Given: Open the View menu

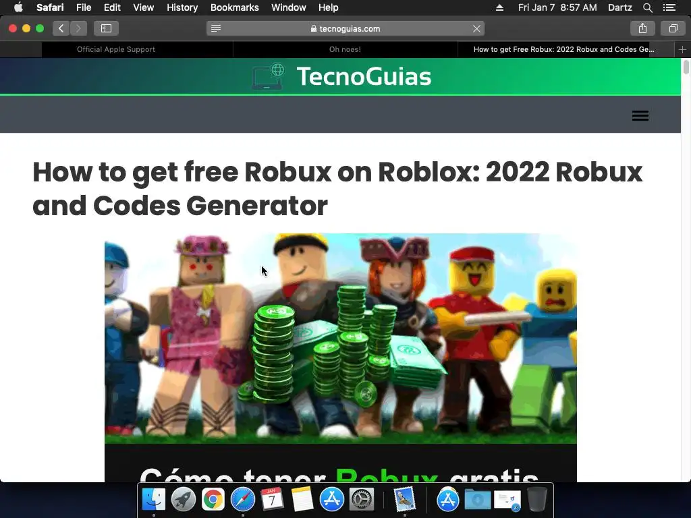Looking at the screenshot, I should (143, 7).
